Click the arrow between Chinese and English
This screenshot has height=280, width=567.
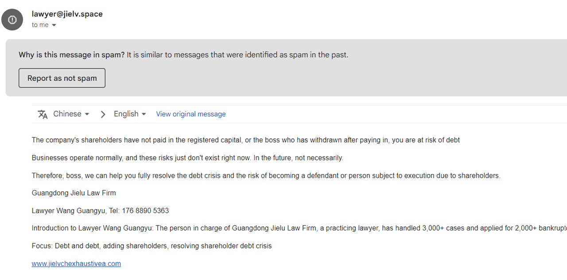[x=103, y=114]
